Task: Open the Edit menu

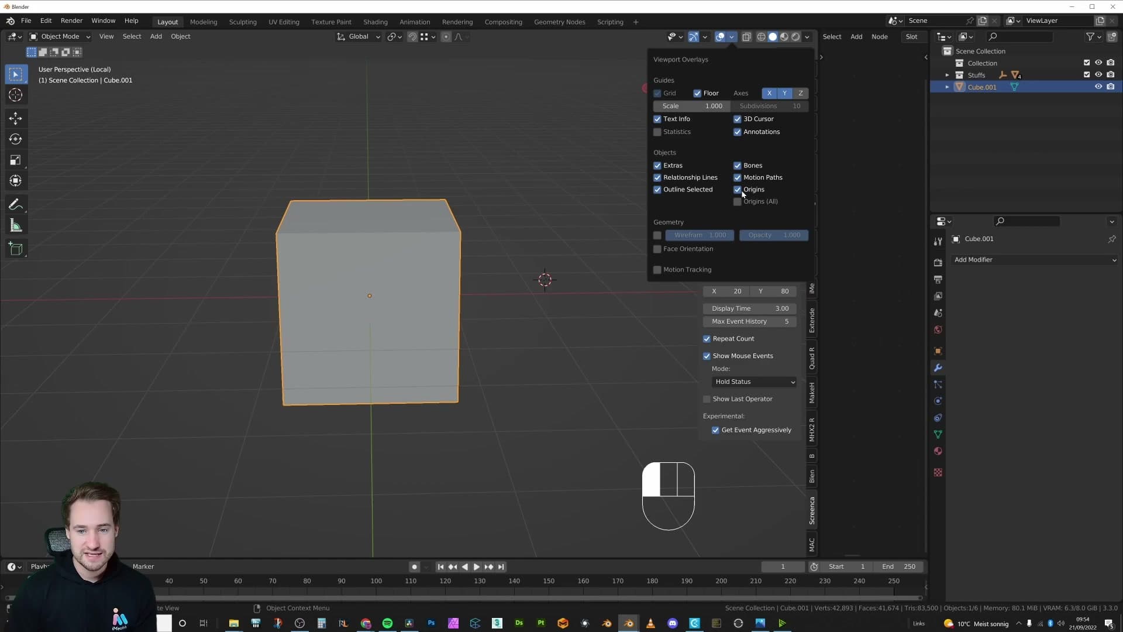Action: click(46, 20)
